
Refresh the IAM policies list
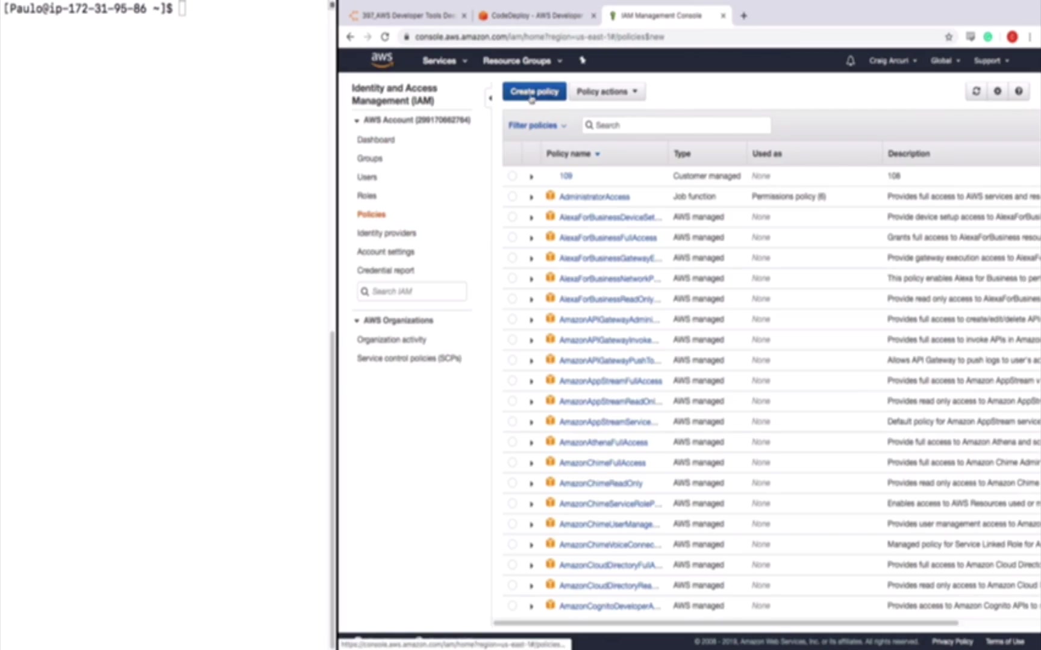[976, 91]
